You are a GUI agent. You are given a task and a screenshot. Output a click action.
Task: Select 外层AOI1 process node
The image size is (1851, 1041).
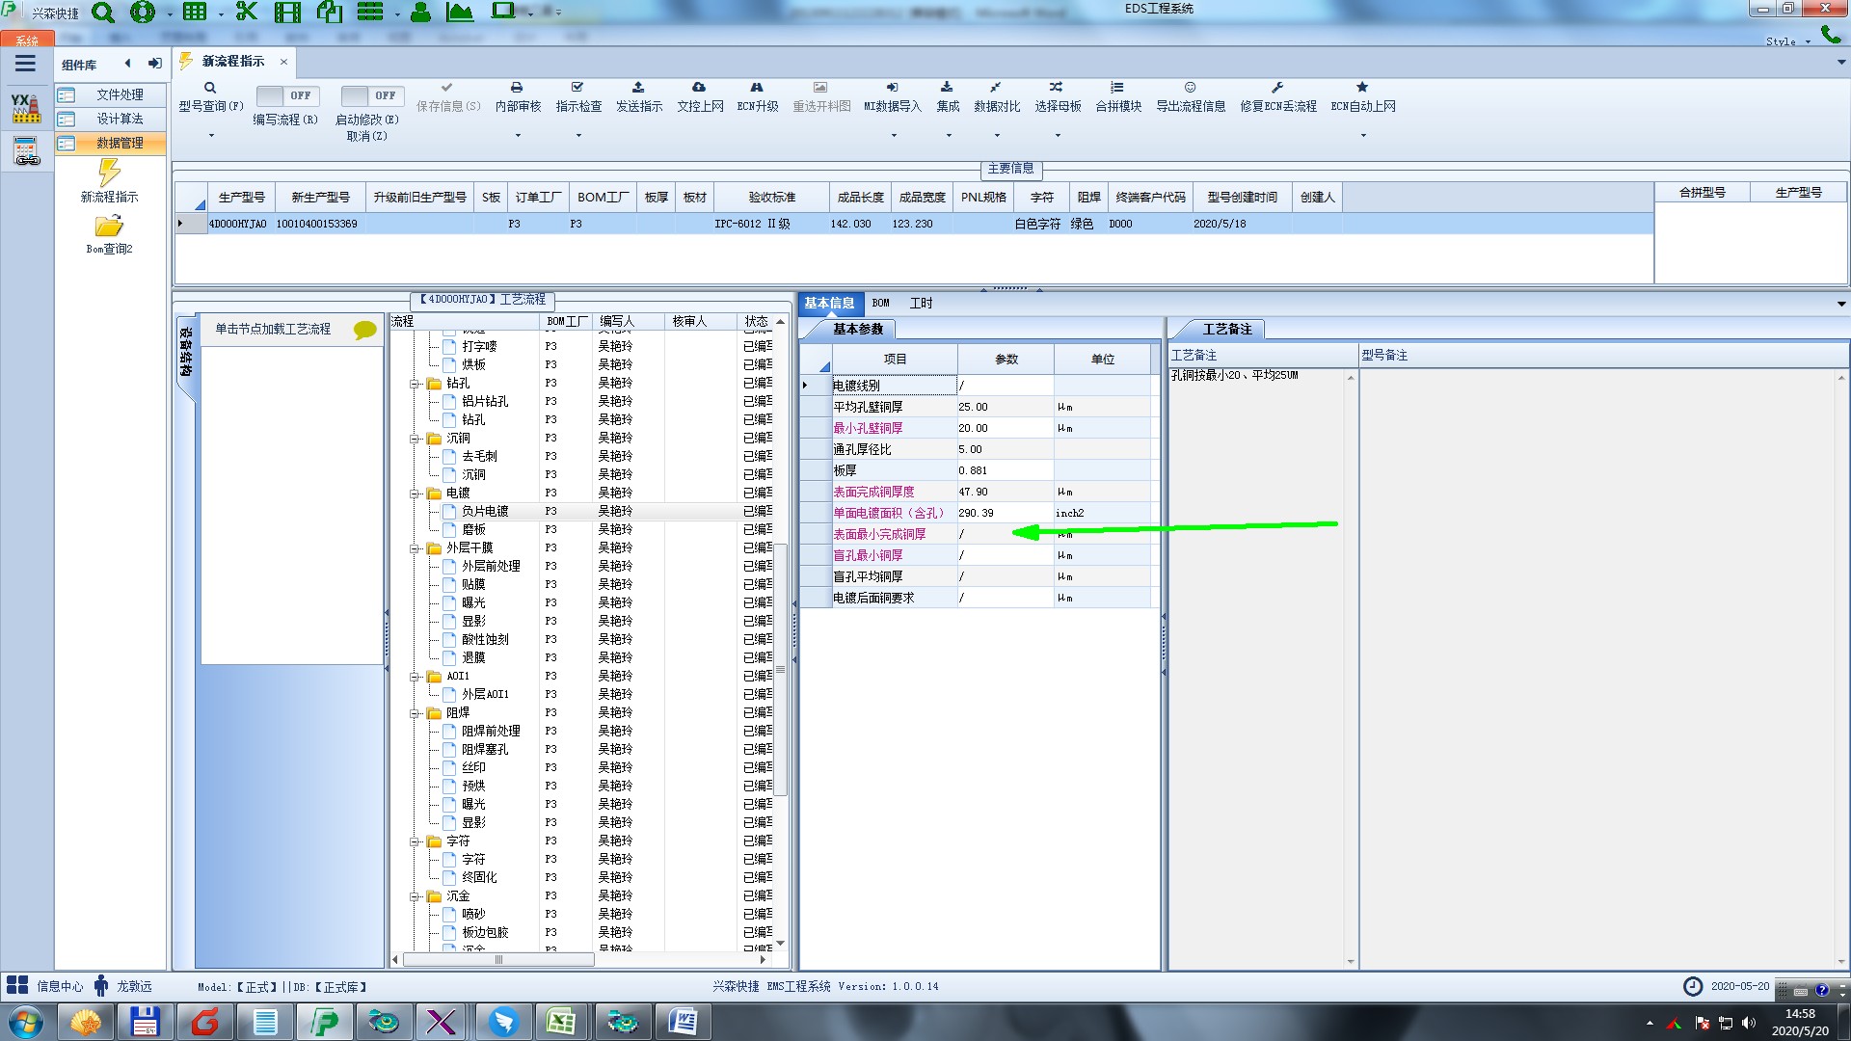[x=485, y=694]
